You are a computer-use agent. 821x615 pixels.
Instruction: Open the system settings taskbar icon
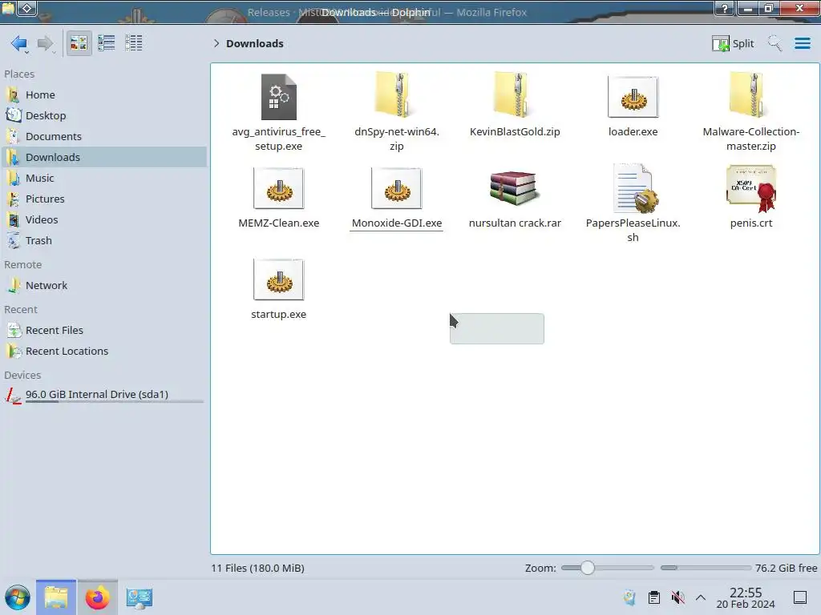tap(139, 597)
